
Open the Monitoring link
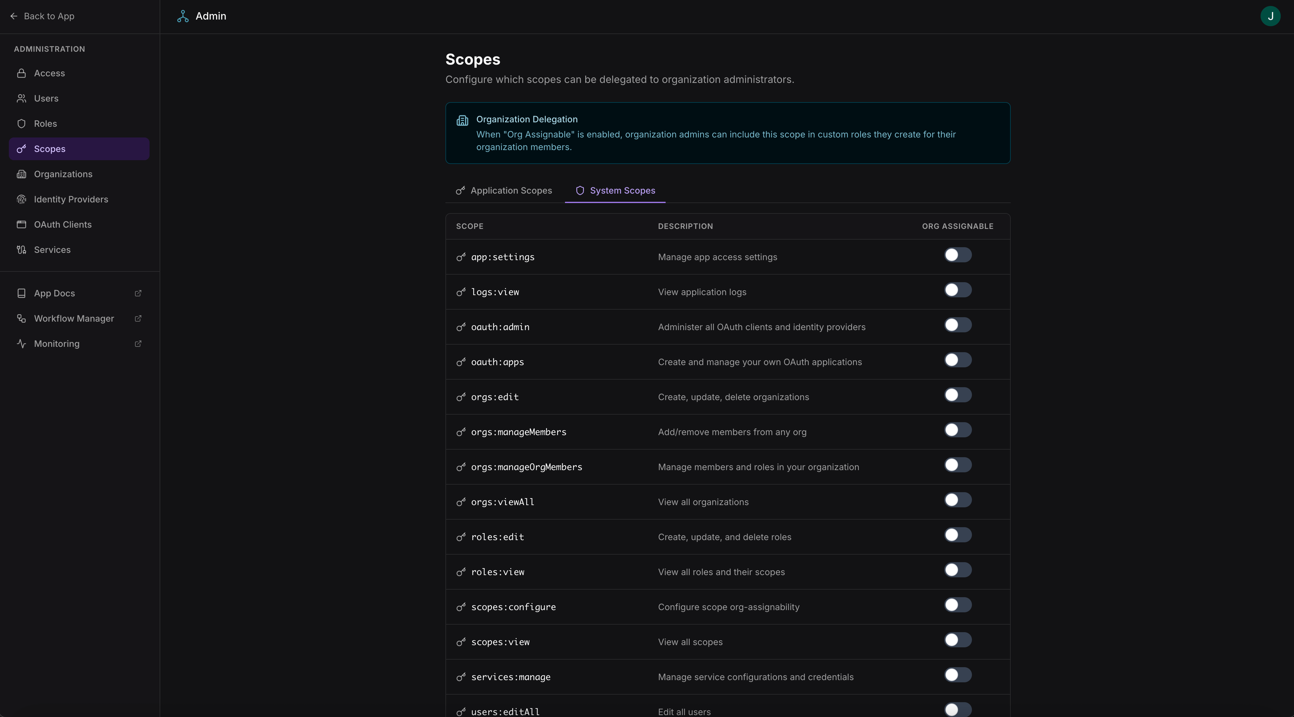79,343
